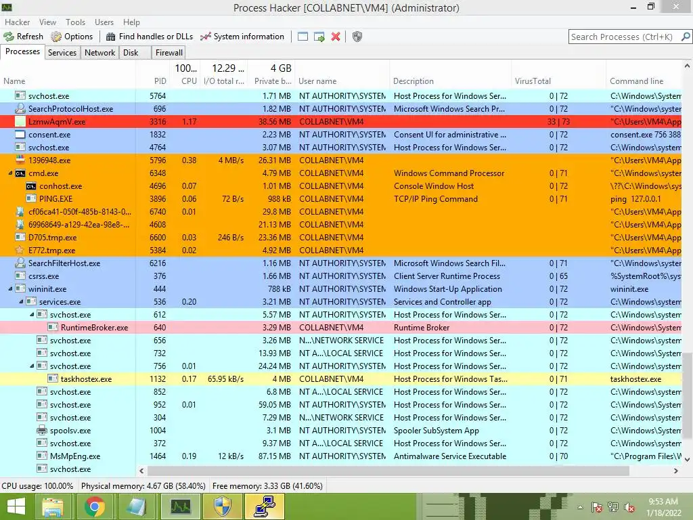
Task: Open the Windows Start button
Action: click(x=16, y=506)
